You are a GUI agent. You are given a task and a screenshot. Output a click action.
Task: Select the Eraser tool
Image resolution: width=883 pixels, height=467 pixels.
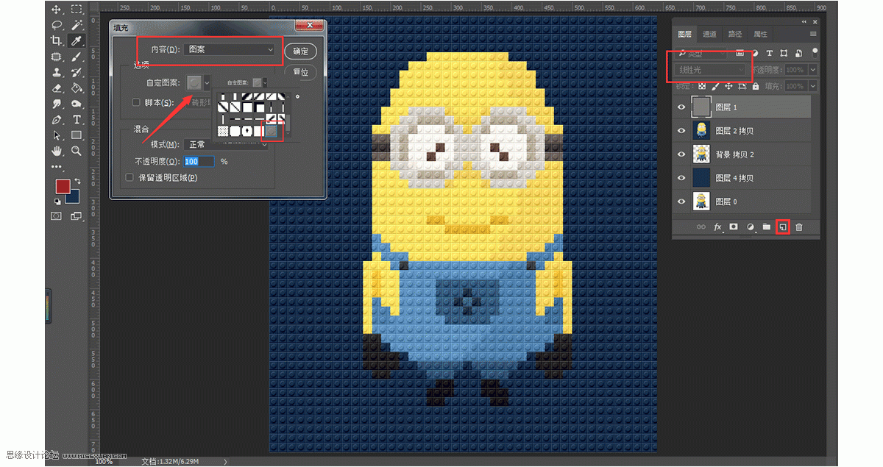pyautogui.click(x=57, y=88)
